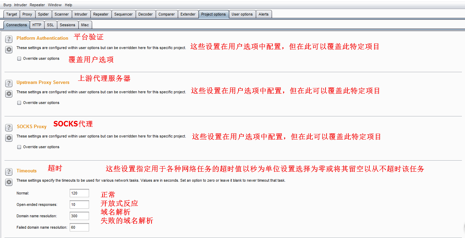This screenshot has height=238, width=465.
Task: Click the 'Domain name resolution:' label
Action: [x=37, y=216]
